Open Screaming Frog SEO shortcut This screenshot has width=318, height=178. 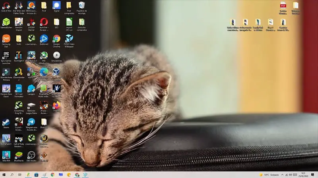tap(19, 108)
